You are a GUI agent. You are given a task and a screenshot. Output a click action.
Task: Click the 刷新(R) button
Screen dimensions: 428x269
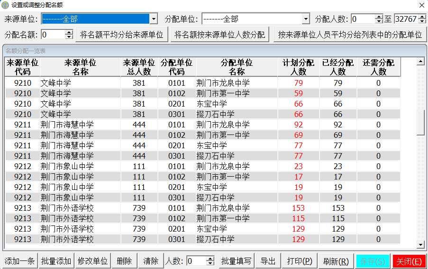[x=336, y=261]
